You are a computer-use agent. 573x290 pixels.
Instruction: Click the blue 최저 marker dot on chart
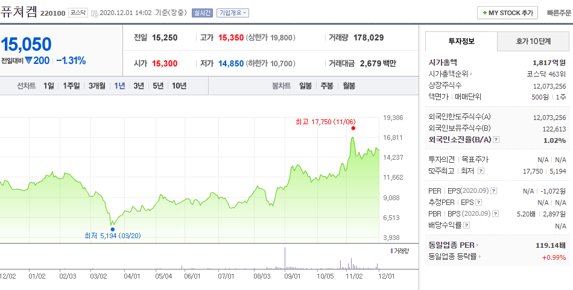point(112,229)
